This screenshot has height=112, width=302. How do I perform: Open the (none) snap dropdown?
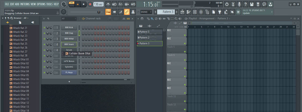pos(146,12)
